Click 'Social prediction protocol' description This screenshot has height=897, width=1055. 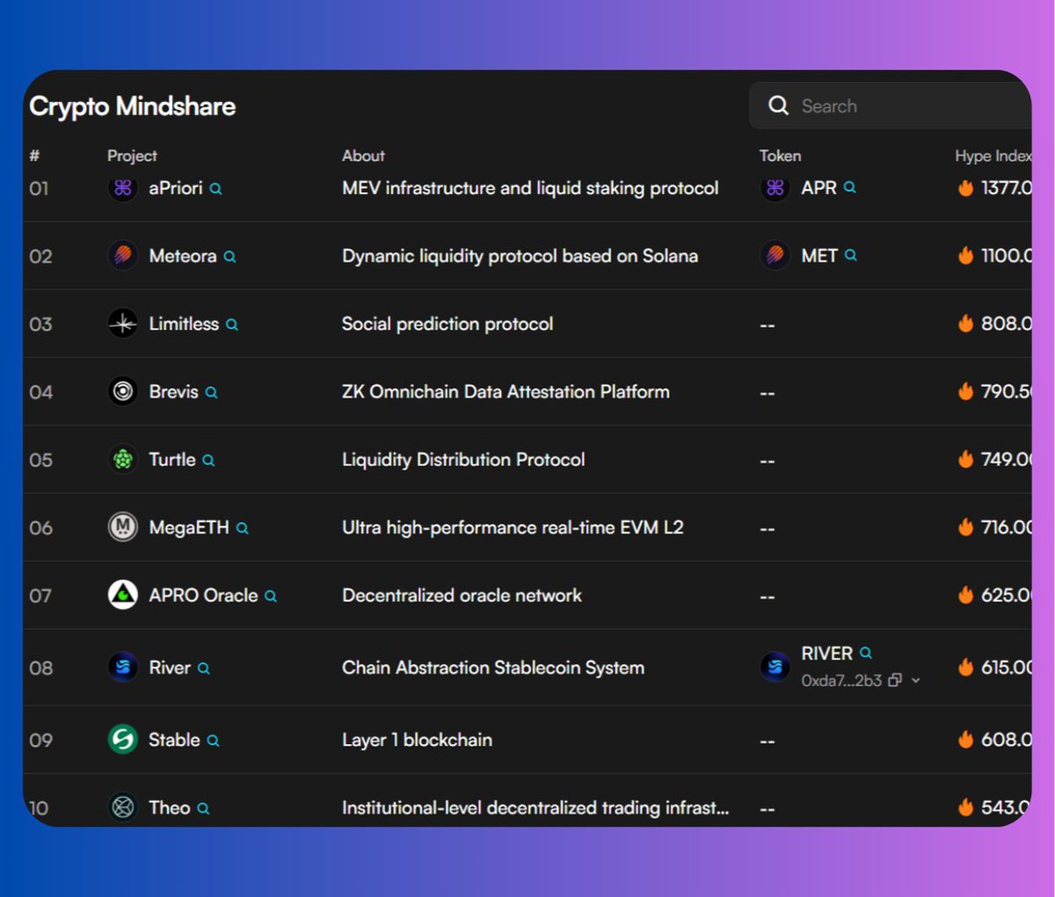(447, 324)
